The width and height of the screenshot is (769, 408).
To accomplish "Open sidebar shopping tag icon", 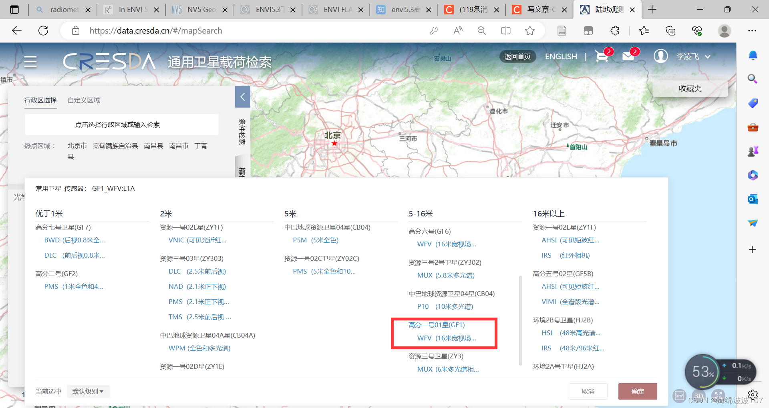I will coord(753,103).
